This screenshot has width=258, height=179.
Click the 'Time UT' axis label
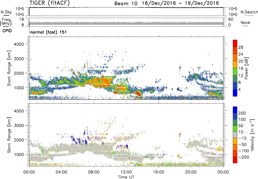coord(126,177)
